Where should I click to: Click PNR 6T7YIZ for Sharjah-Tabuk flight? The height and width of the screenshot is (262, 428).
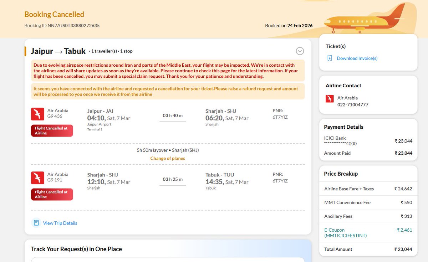[x=280, y=181]
